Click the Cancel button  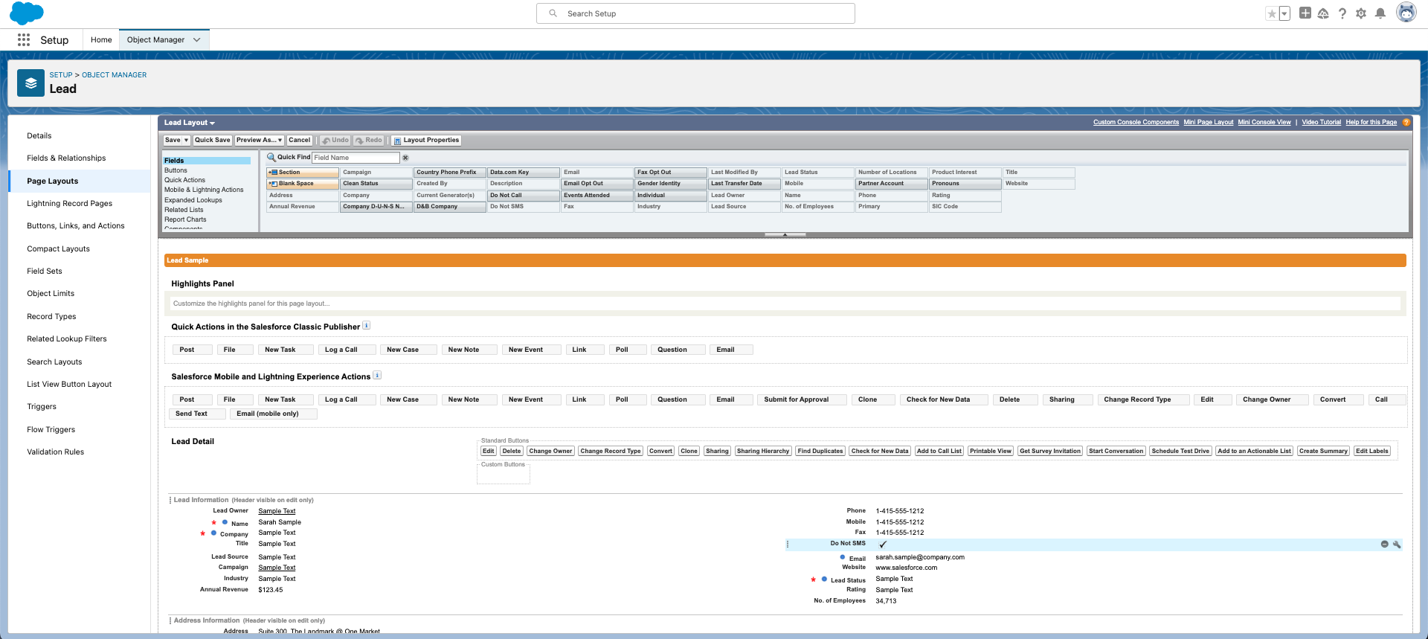click(x=300, y=141)
